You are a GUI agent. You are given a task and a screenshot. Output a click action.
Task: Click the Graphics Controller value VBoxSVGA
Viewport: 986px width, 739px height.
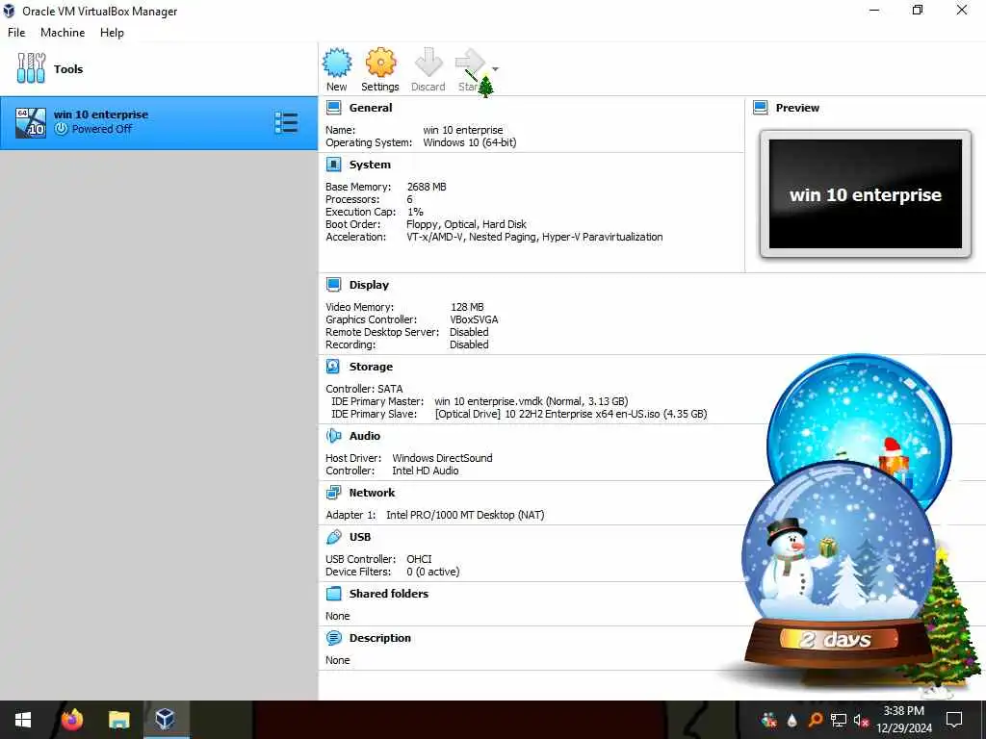(x=474, y=319)
